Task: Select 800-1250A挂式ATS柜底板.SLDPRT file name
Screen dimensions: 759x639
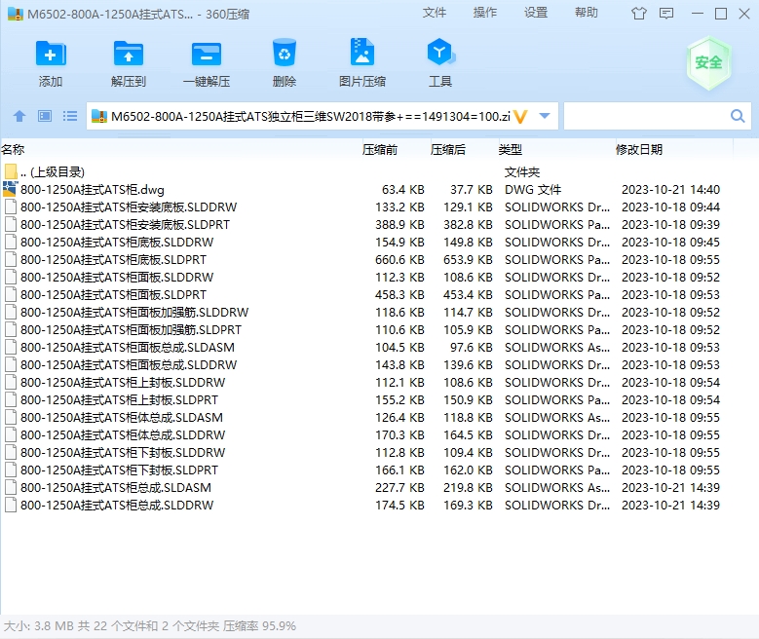Action: [113, 260]
